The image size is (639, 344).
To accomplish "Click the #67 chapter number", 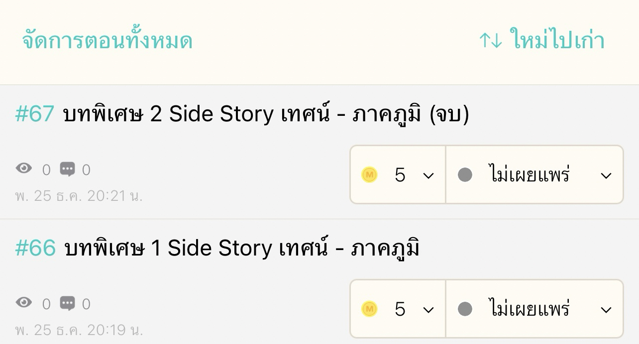I will (x=34, y=114).
